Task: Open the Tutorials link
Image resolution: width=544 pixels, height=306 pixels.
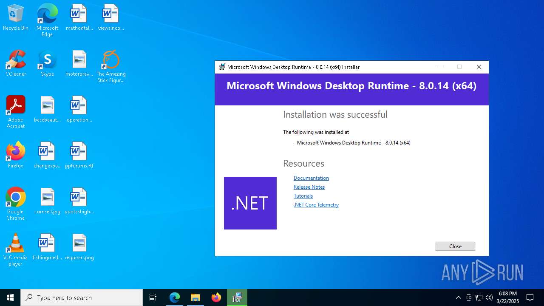Action: click(x=303, y=196)
